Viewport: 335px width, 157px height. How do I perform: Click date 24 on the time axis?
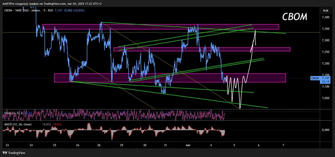pyautogui.click(x=31, y=145)
